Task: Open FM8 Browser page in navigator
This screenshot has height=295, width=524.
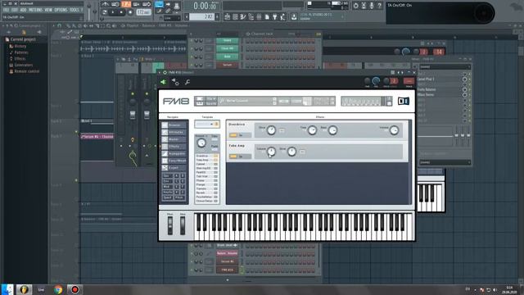Action: pos(174,125)
